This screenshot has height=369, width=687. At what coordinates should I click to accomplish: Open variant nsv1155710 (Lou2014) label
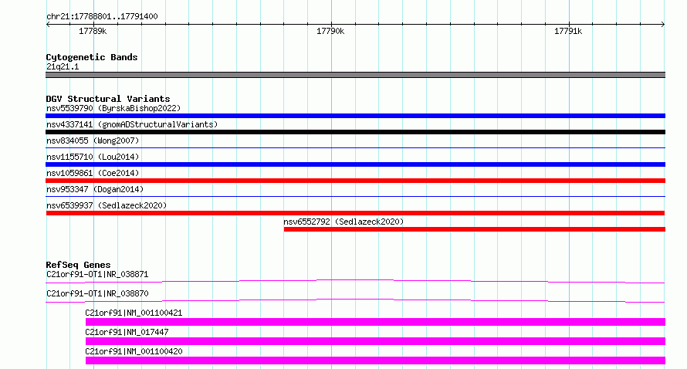[x=93, y=157]
